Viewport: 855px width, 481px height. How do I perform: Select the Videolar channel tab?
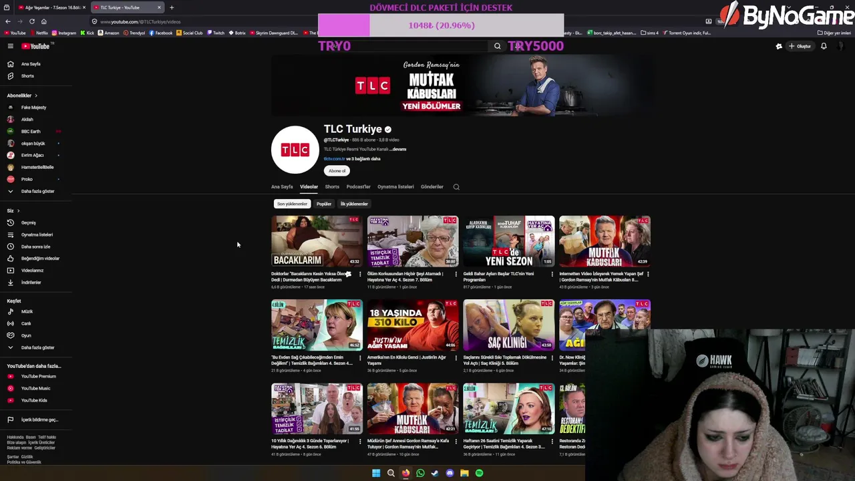click(309, 187)
